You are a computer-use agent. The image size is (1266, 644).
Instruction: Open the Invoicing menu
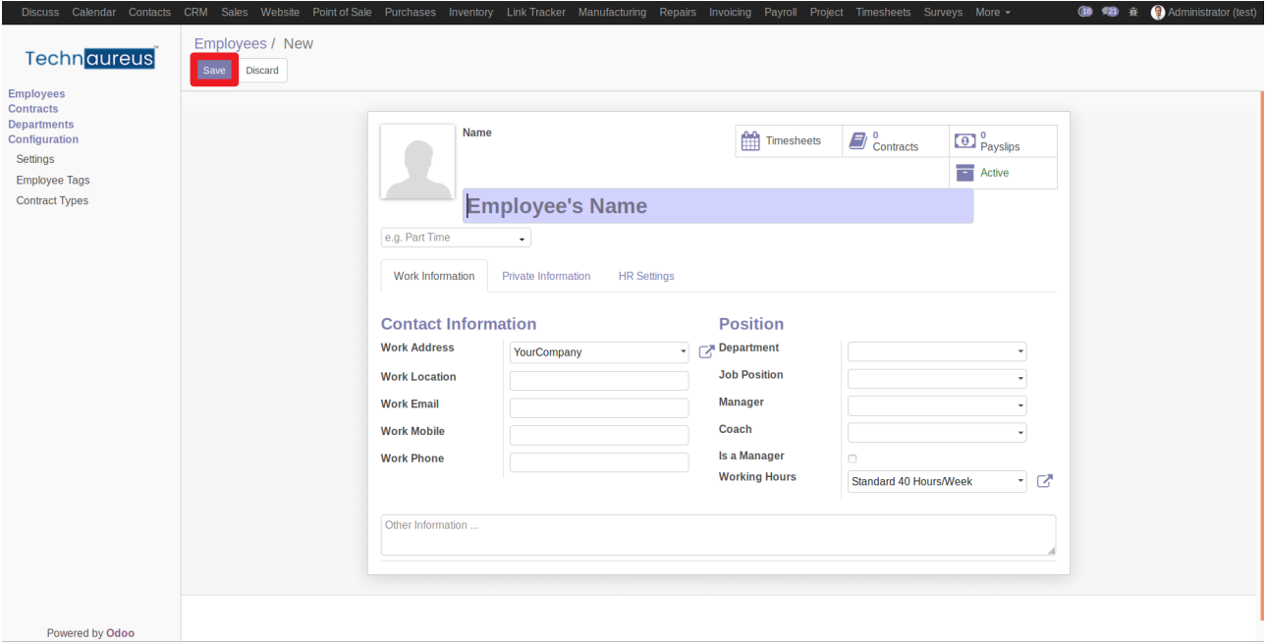[730, 13]
